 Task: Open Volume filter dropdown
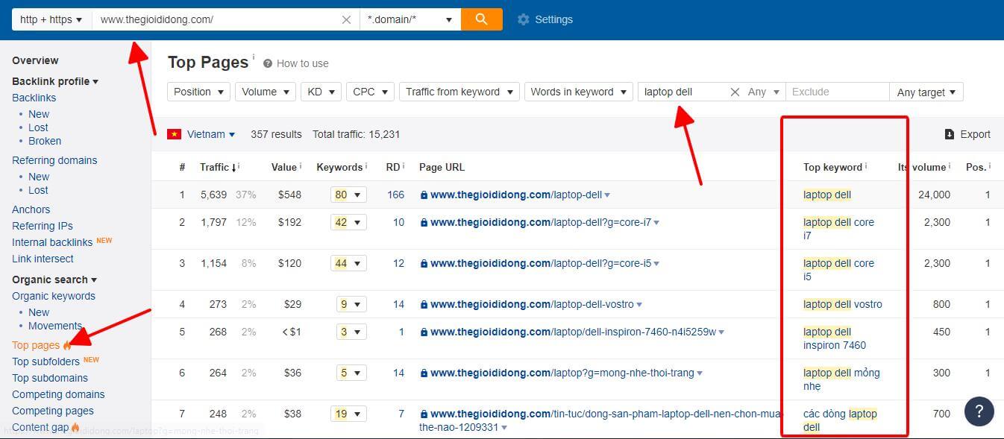(266, 92)
